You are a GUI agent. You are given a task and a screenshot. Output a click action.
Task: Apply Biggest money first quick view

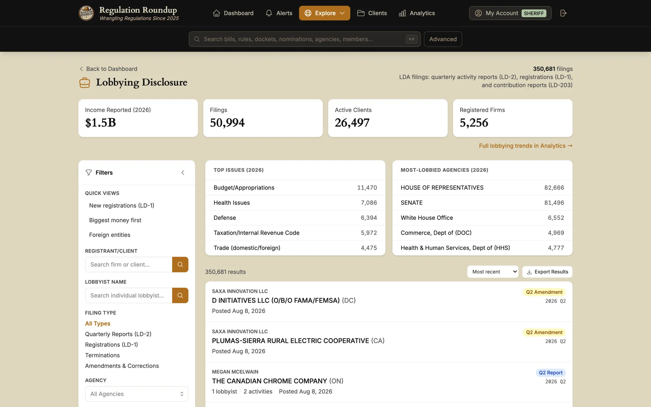115,220
